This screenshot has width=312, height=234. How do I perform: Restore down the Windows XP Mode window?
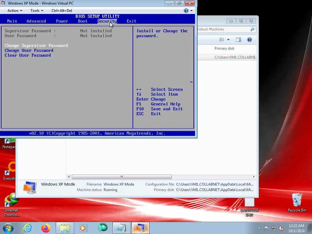pyautogui.click(x=179, y=3)
